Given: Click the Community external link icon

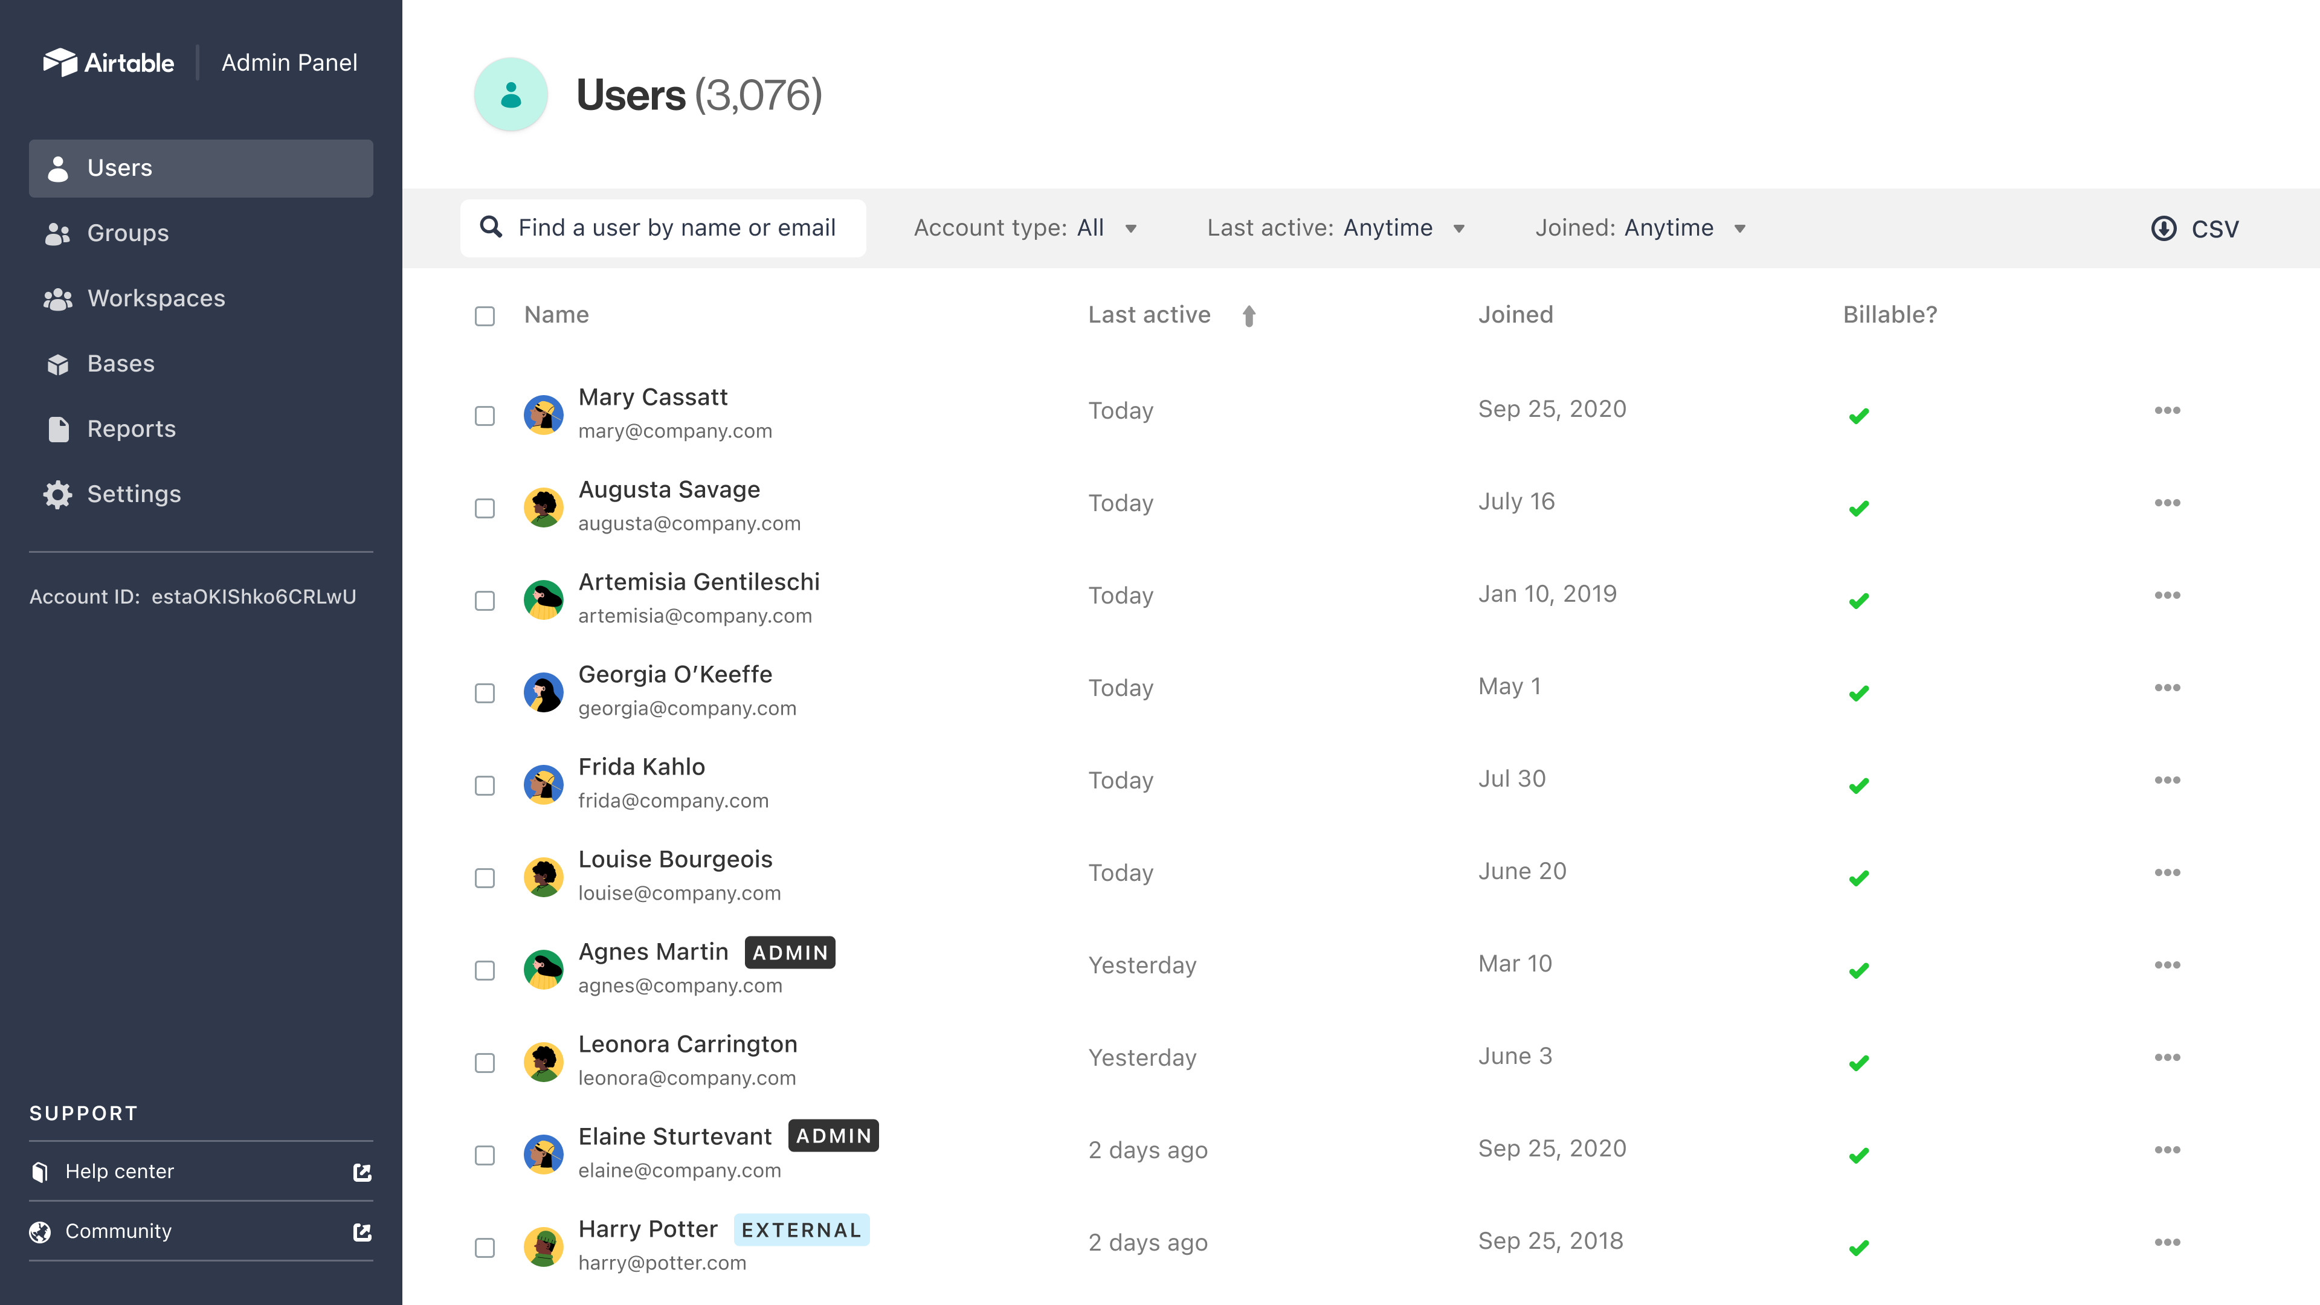Looking at the screenshot, I should pyautogui.click(x=362, y=1231).
